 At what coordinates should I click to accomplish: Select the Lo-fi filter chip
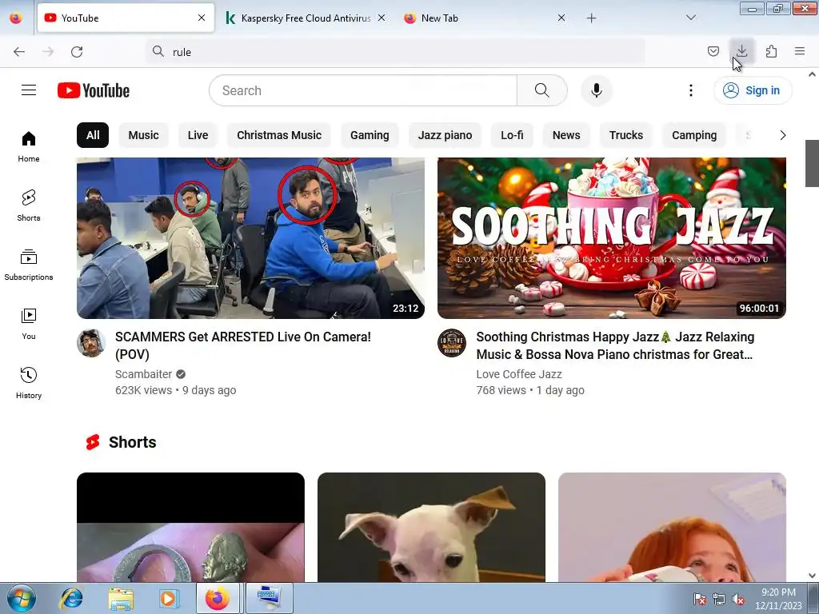point(512,135)
